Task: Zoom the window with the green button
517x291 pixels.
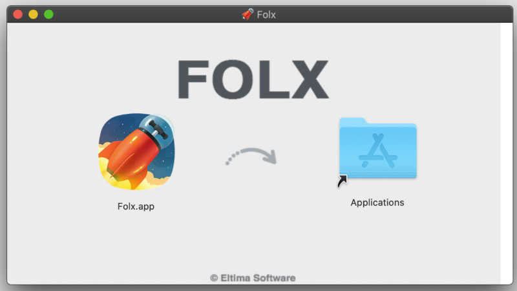Action: coord(49,14)
